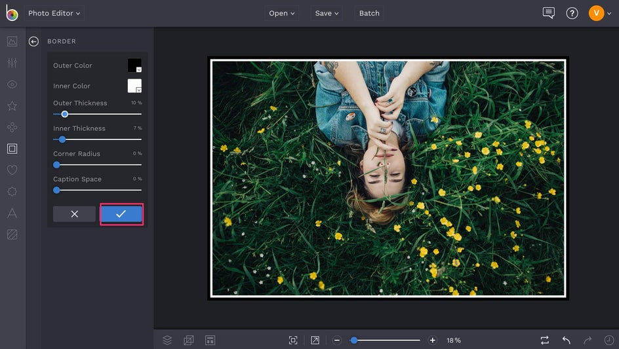Open the feedback chat icon
619x349 pixels.
549,13
